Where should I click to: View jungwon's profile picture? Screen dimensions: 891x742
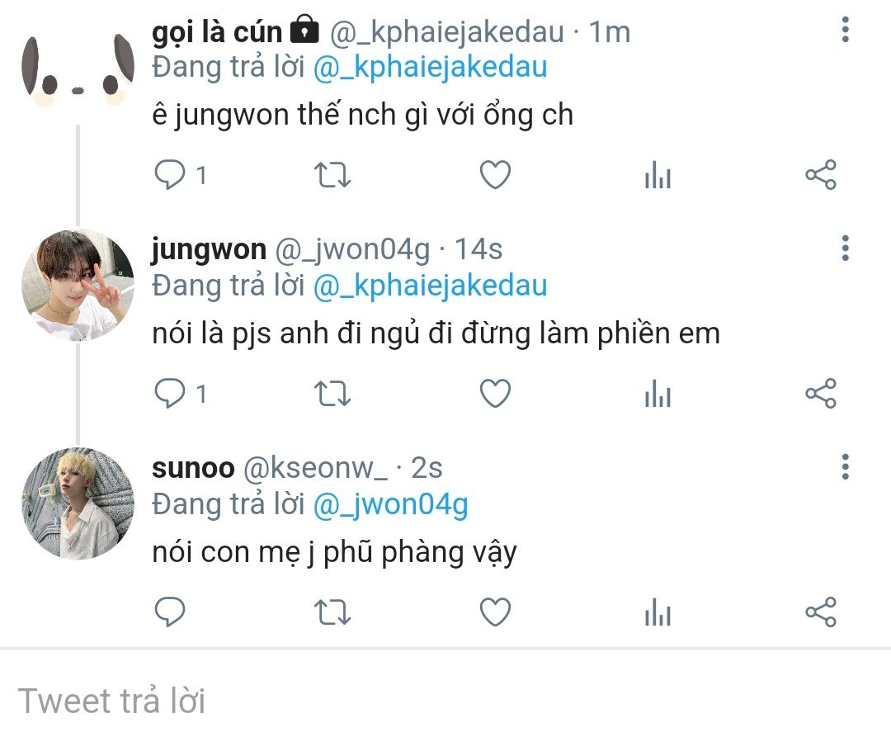click(78, 285)
